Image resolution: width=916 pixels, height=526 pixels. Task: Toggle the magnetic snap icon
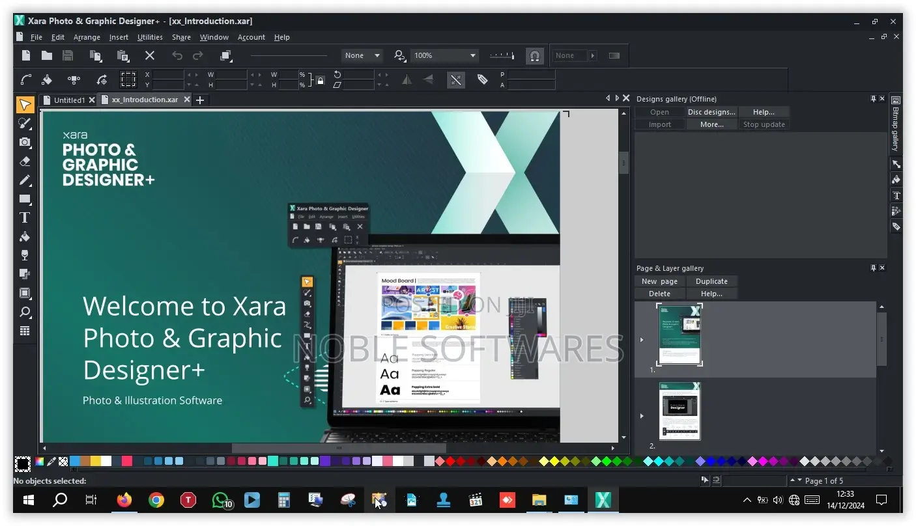click(534, 56)
